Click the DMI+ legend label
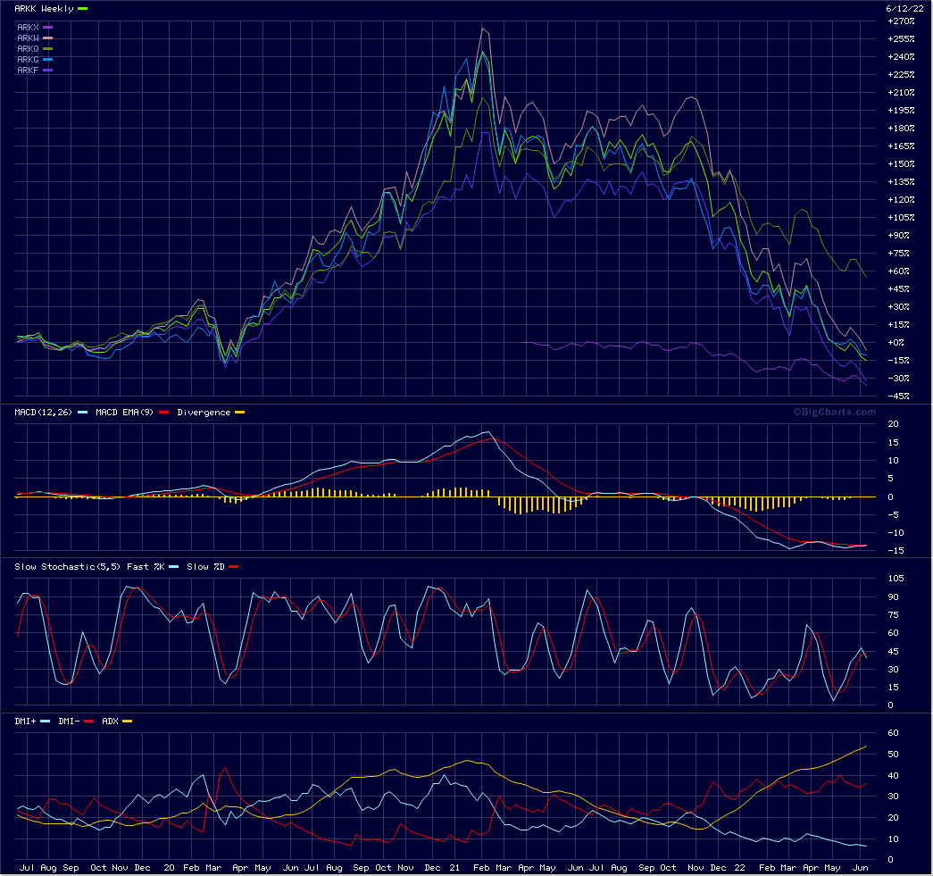The image size is (933, 876). pos(25,722)
